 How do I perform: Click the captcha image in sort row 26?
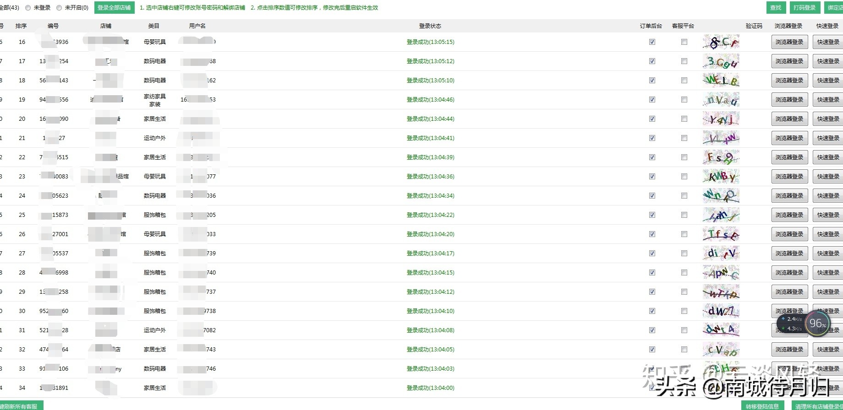(x=721, y=234)
